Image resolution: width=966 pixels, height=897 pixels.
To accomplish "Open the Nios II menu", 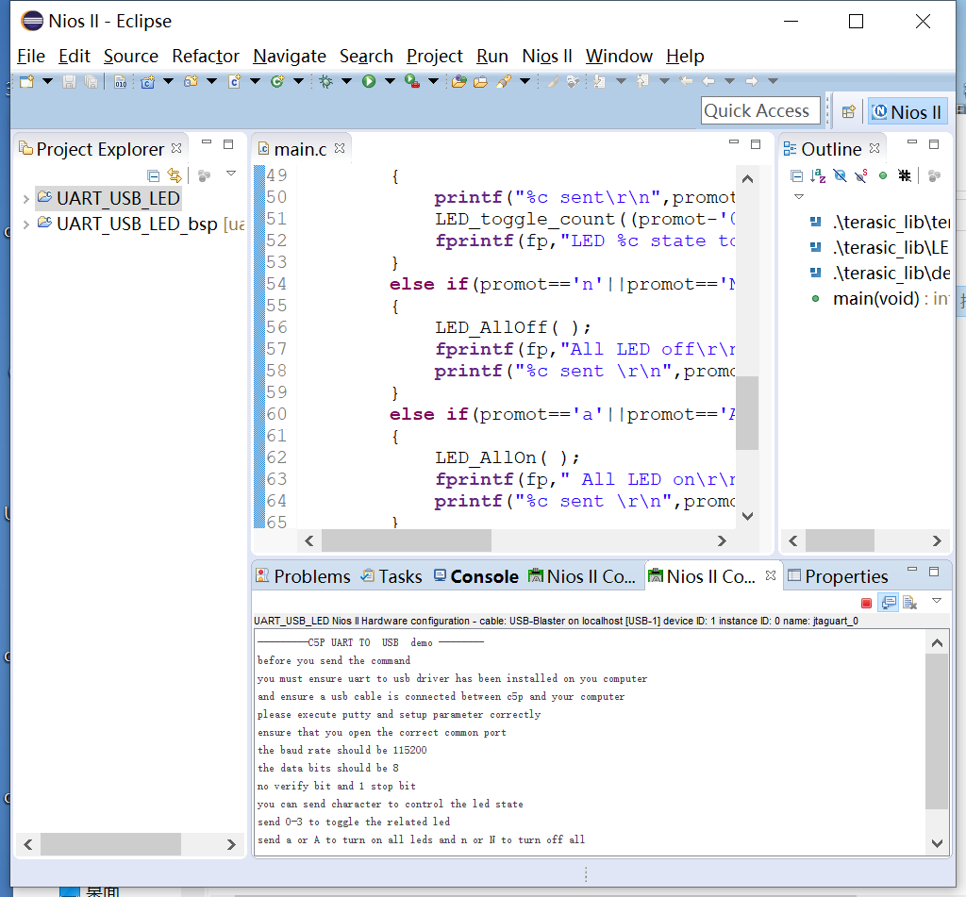I will [547, 56].
